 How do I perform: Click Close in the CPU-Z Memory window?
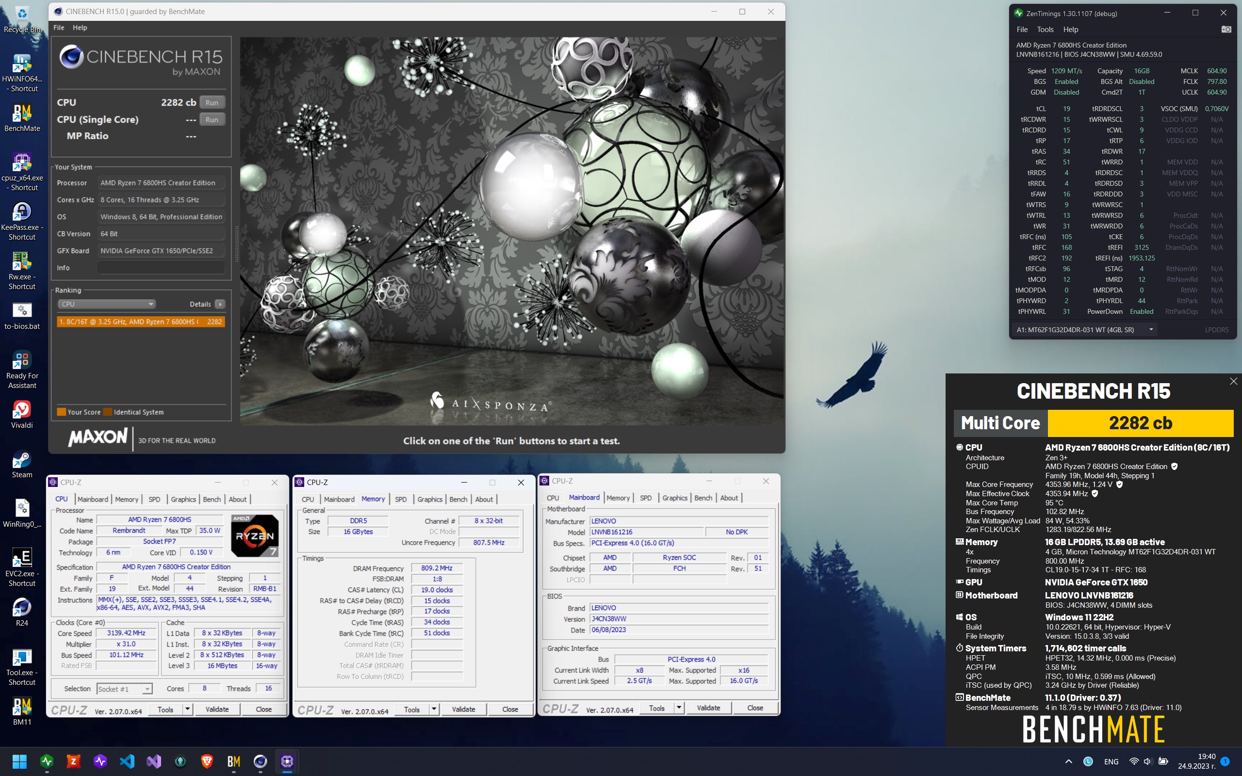[510, 709]
